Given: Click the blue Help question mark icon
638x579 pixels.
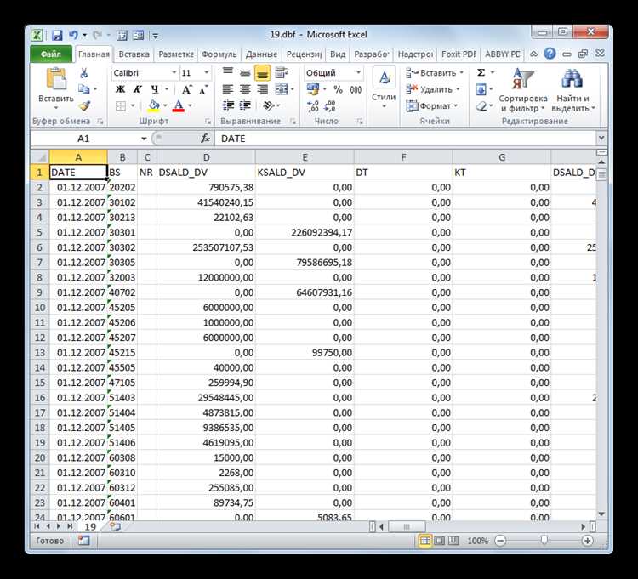Looking at the screenshot, I should pyautogui.click(x=550, y=54).
